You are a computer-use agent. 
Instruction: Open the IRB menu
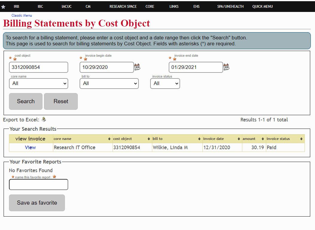16,7
